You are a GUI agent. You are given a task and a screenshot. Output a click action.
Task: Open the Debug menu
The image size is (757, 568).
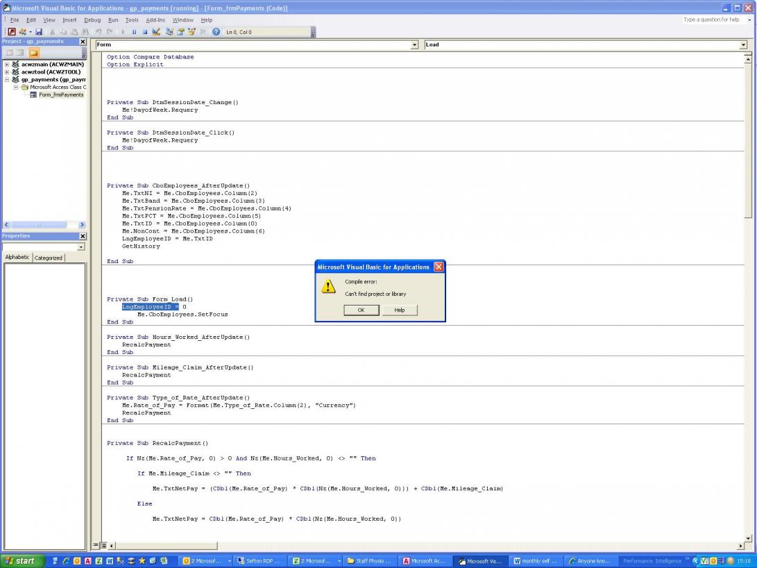point(92,20)
